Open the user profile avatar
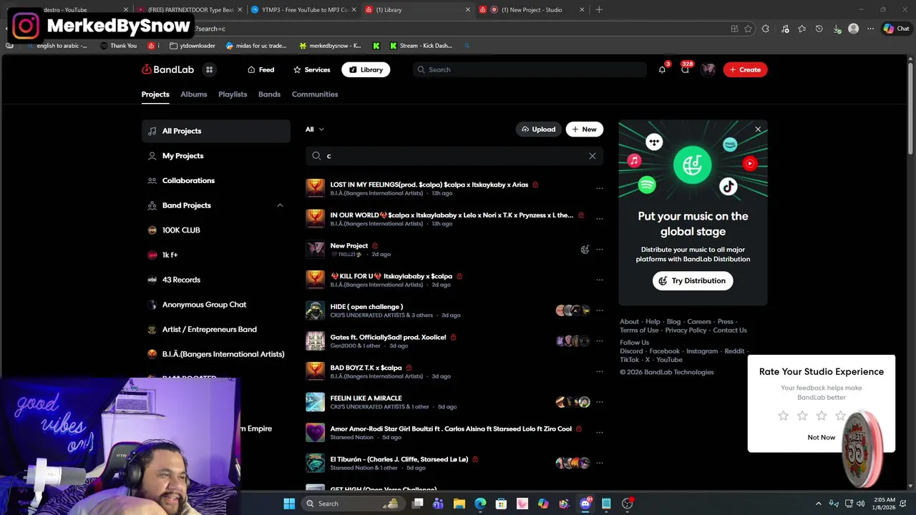Screen dimensions: 916x515 click(x=708, y=69)
